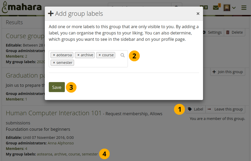Click the magnifier icon in labels field

tap(123, 55)
